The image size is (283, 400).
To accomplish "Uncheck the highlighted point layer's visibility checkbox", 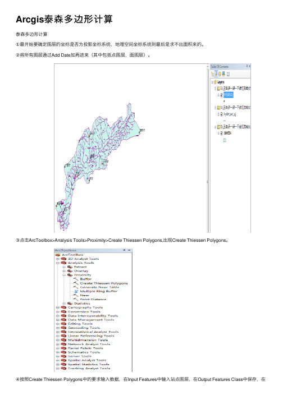I will click(221, 95).
